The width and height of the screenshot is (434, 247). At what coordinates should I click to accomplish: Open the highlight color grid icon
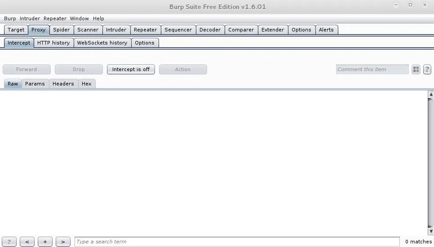coord(416,69)
